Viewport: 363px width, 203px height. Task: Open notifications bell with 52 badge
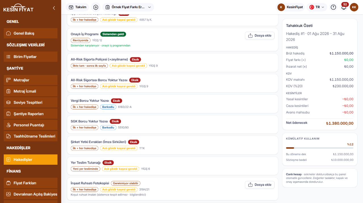coord(344,7)
